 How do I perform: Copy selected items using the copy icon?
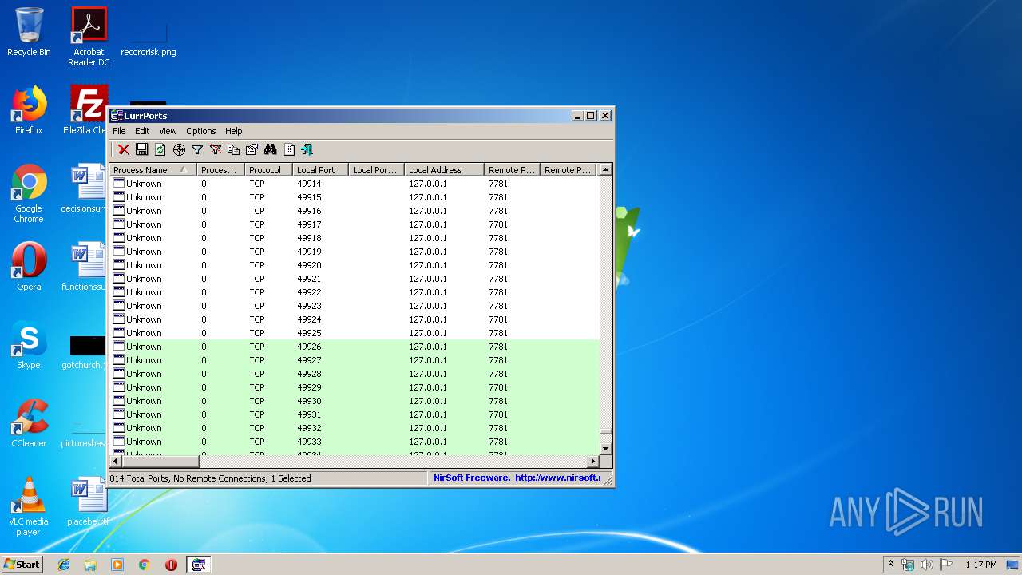pyautogui.click(x=234, y=149)
